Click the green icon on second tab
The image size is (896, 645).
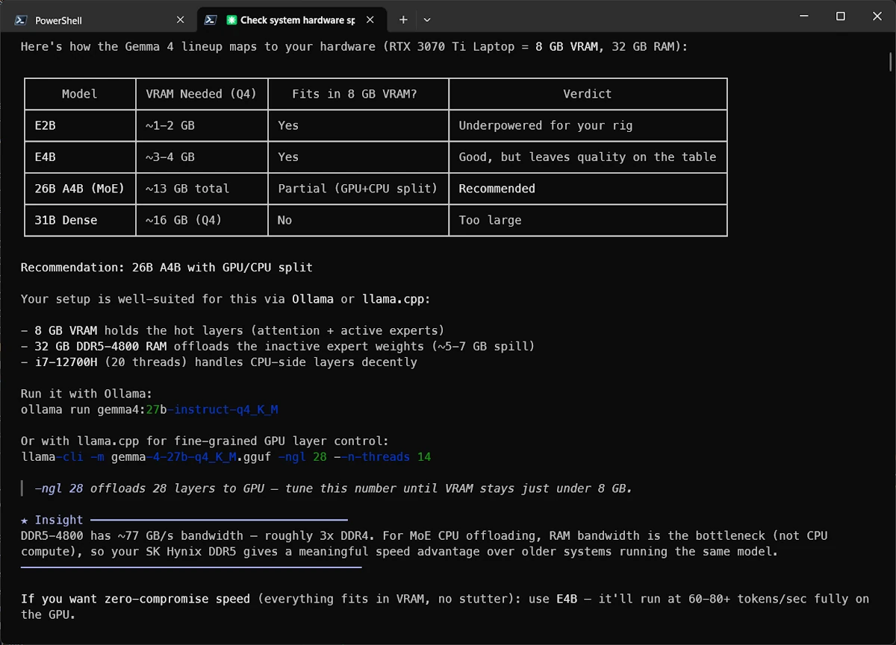[x=232, y=20]
